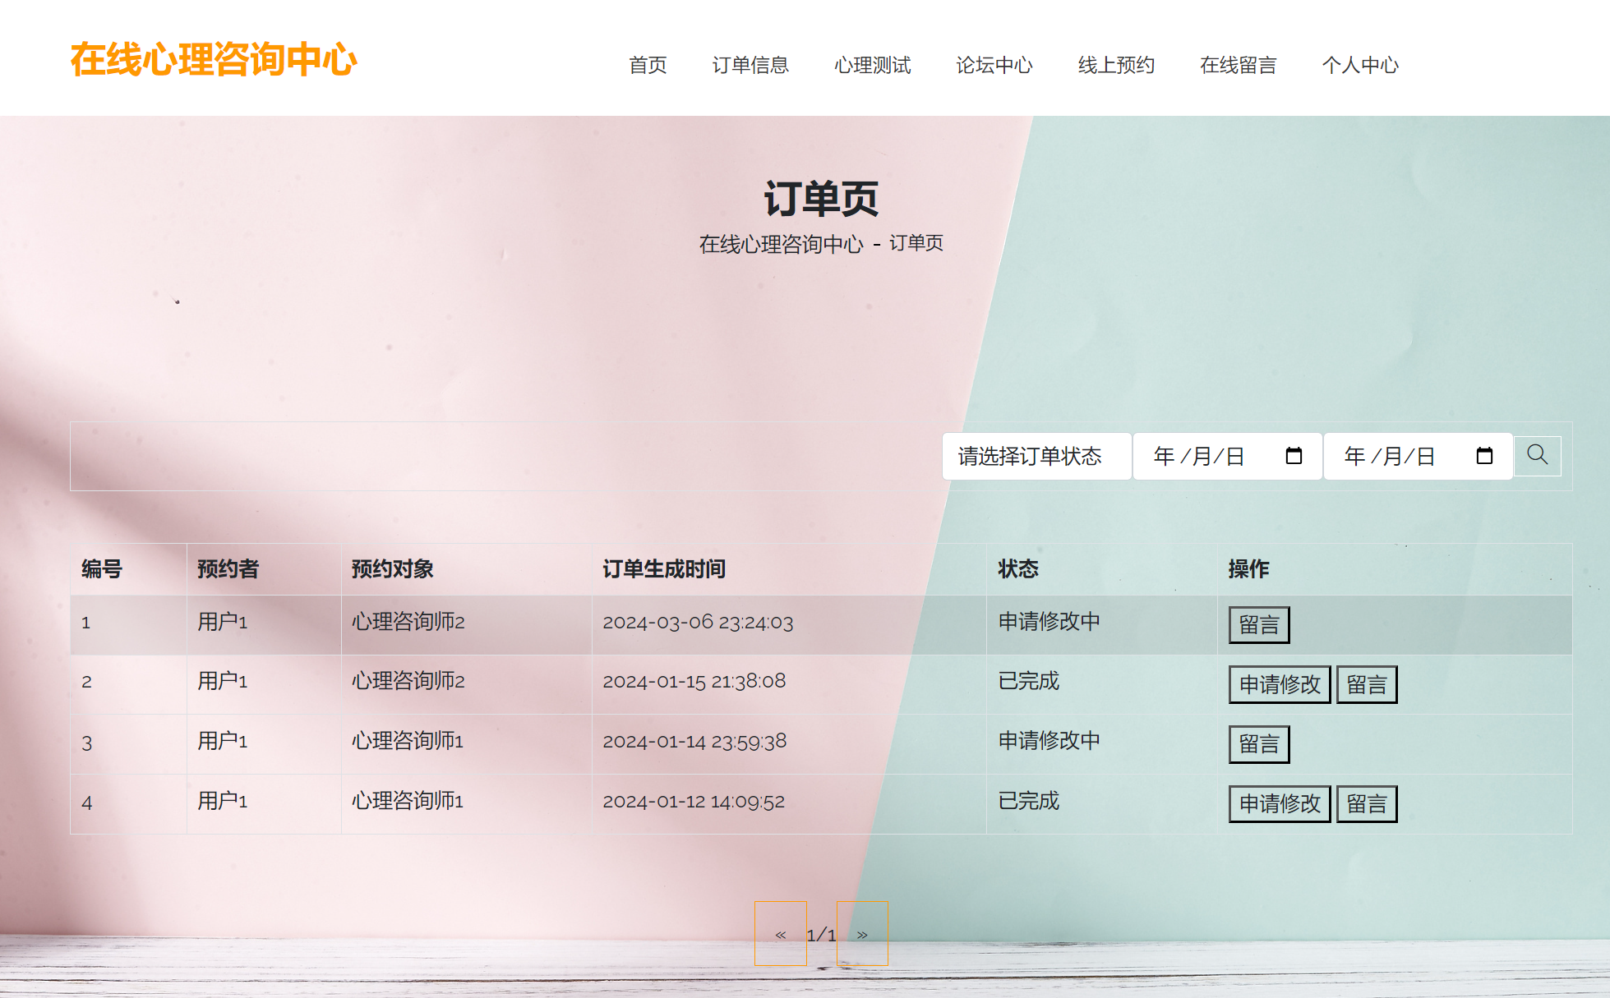This screenshot has height=998, width=1610.
Task: Go to 线上预约 page
Action: 1116,65
